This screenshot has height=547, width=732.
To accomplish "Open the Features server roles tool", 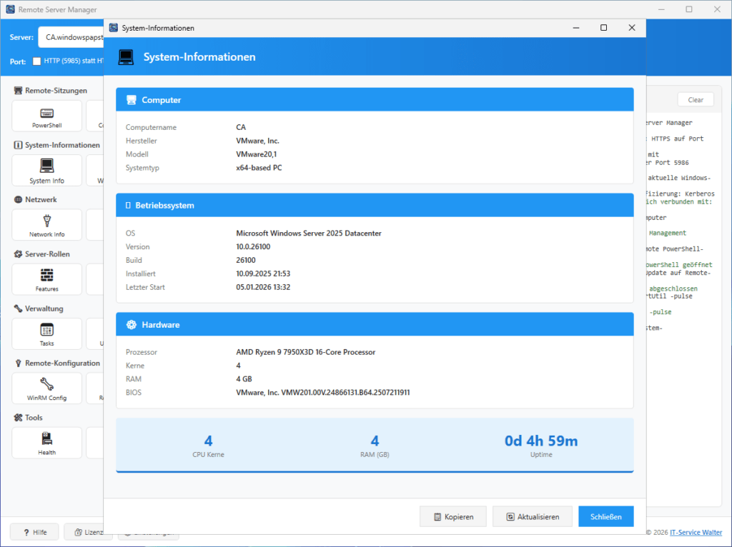I will click(46, 278).
